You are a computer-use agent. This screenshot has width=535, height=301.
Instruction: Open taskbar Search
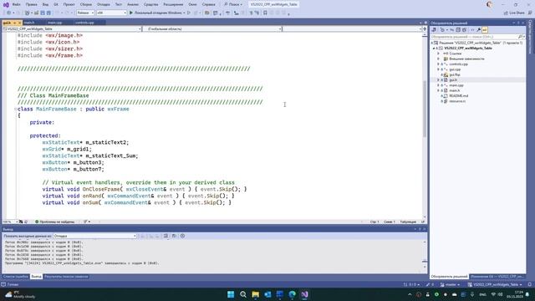point(243,294)
